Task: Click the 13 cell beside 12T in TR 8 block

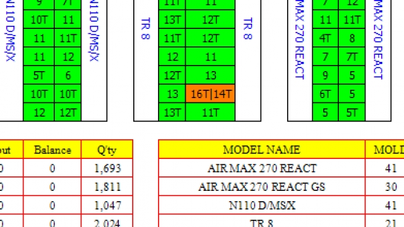Action: [210, 75]
